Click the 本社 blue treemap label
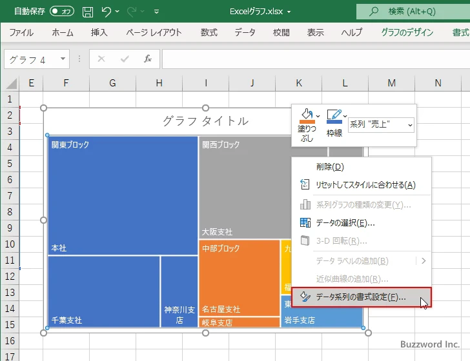This screenshot has width=470, height=361. pos(59,248)
